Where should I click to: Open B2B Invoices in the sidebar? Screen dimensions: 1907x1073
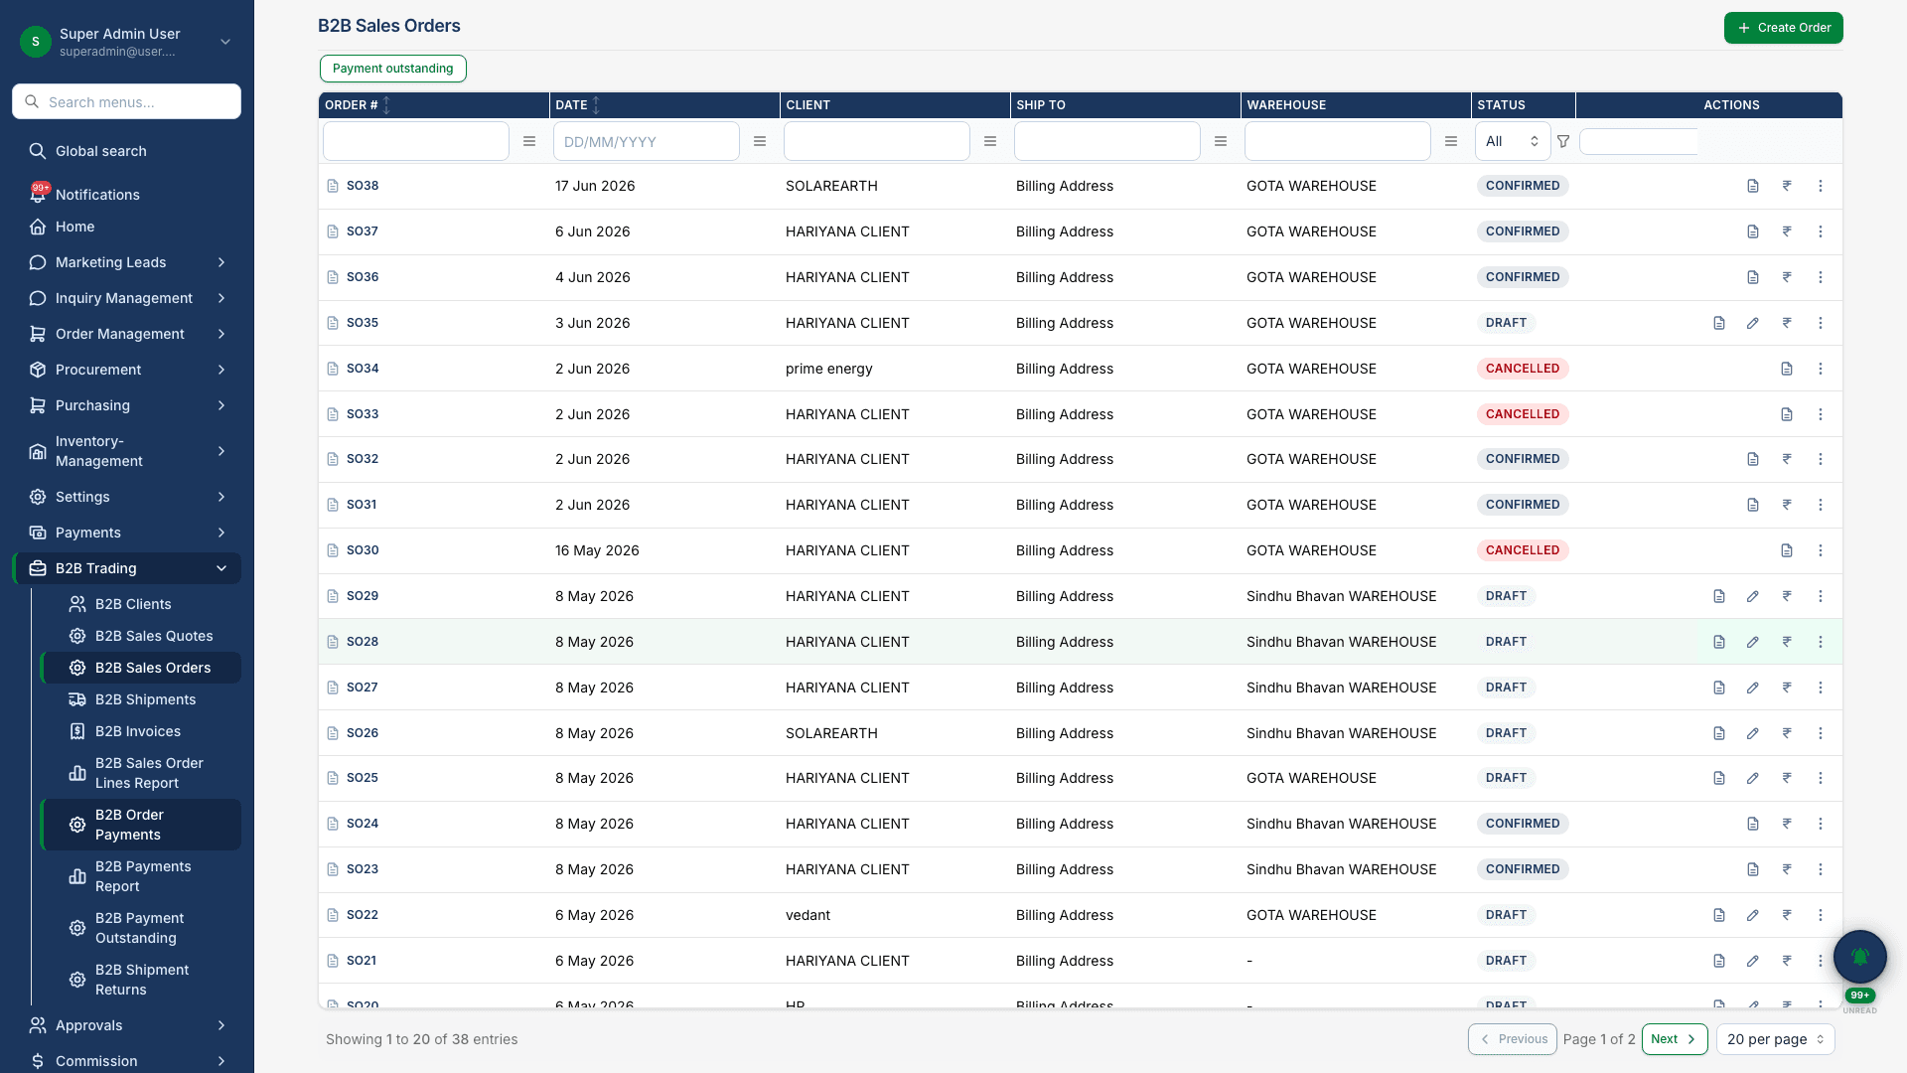[141, 731]
